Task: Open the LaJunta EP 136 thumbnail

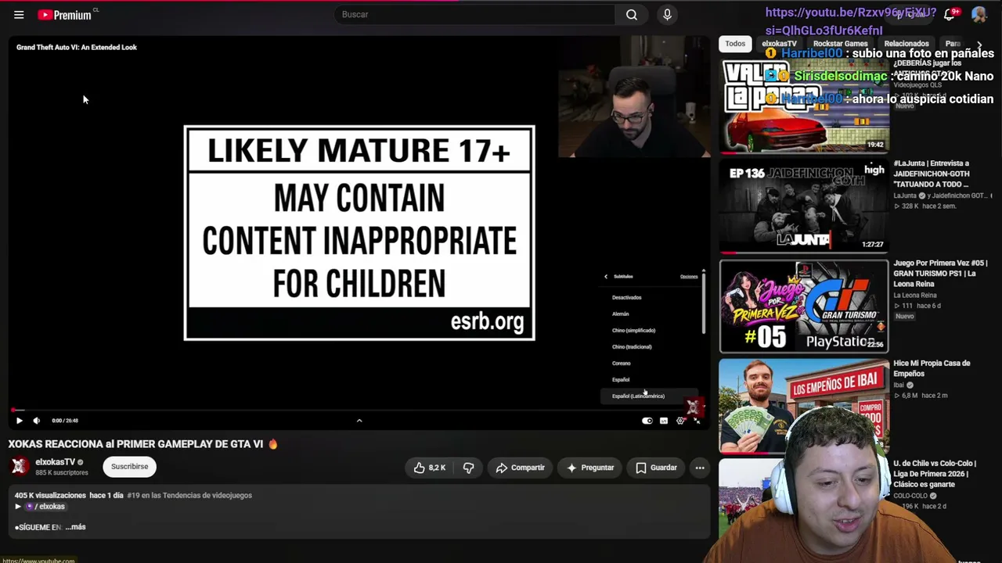Action: pos(804,206)
